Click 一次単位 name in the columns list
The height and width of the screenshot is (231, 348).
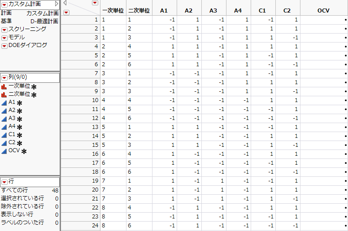pyautogui.click(x=19, y=86)
